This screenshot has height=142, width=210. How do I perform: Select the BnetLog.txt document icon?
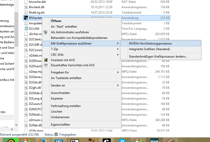[26, 12]
